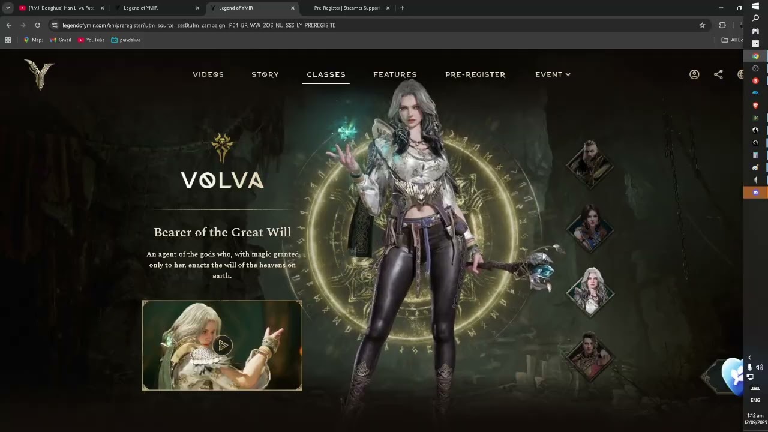Image resolution: width=768 pixels, height=432 pixels.
Task: Open the Windows Start menu
Action: pyautogui.click(x=755, y=6)
